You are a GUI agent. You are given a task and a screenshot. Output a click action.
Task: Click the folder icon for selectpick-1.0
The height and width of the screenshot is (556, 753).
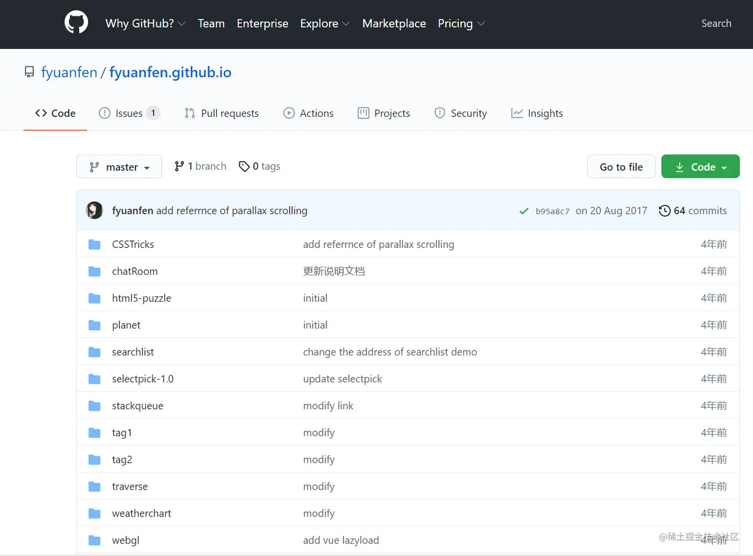(x=94, y=379)
